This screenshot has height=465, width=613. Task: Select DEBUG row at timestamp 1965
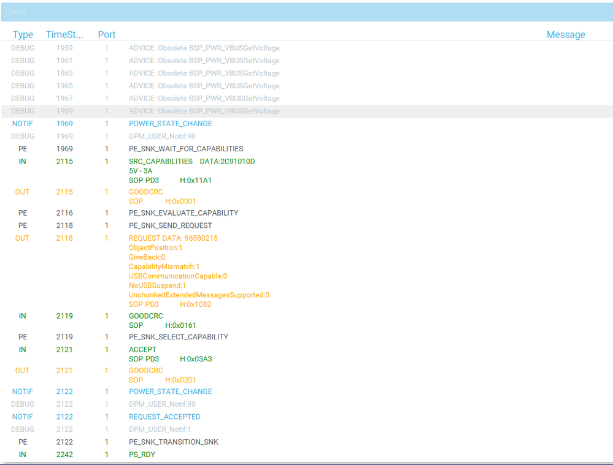point(307,86)
